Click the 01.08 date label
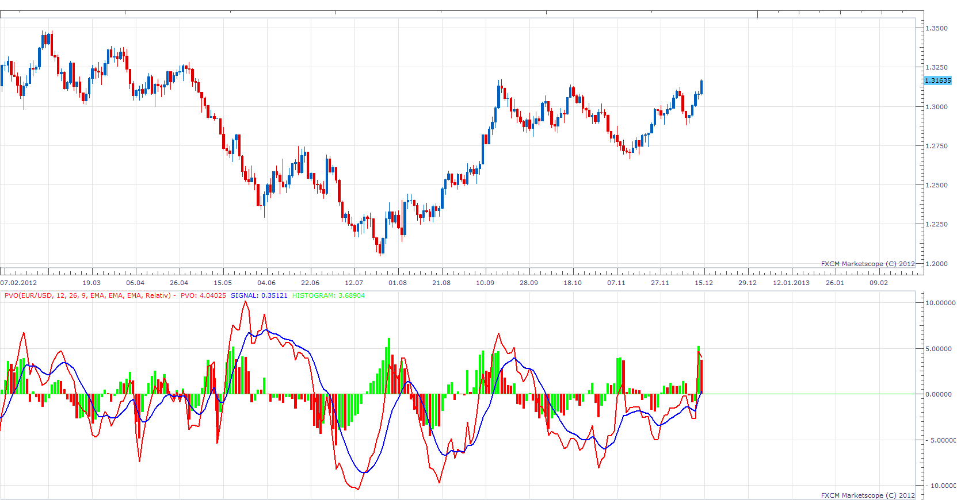The width and height of the screenshot is (957, 500). 398,283
